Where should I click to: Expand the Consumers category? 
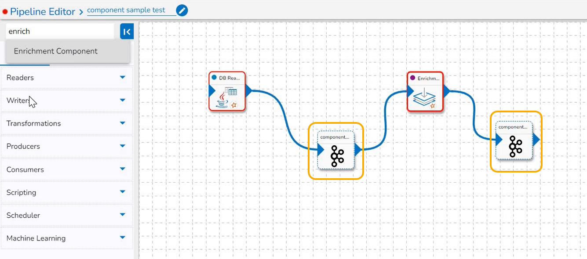pos(66,169)
